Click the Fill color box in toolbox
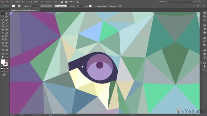The image size is (207, 116). (x=3, y=62)
